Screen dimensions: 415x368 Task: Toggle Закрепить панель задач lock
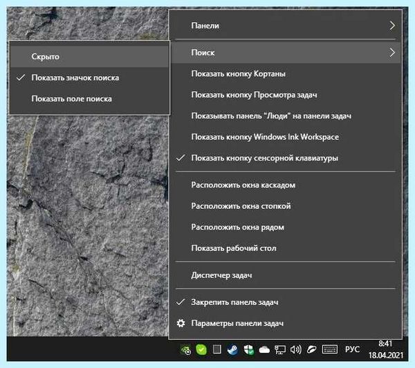coord(286,302)
